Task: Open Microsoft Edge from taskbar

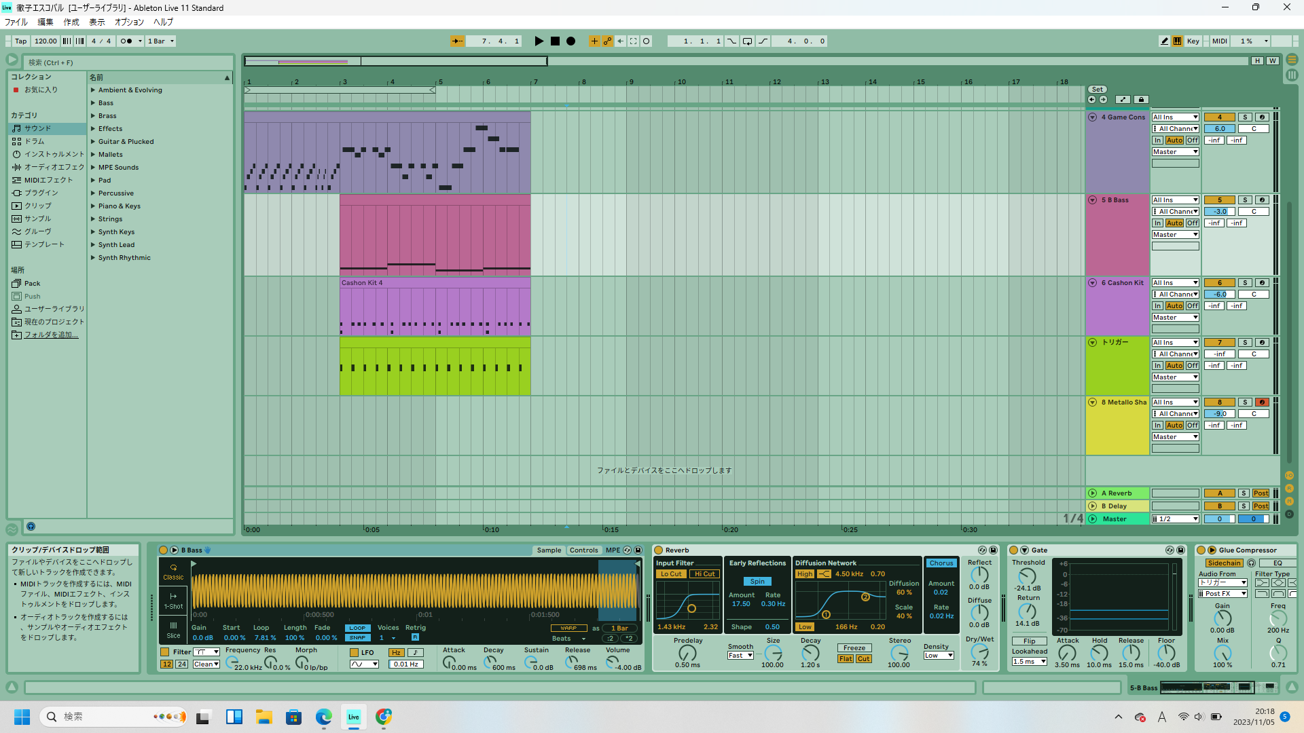Action: tap(323, 717)
